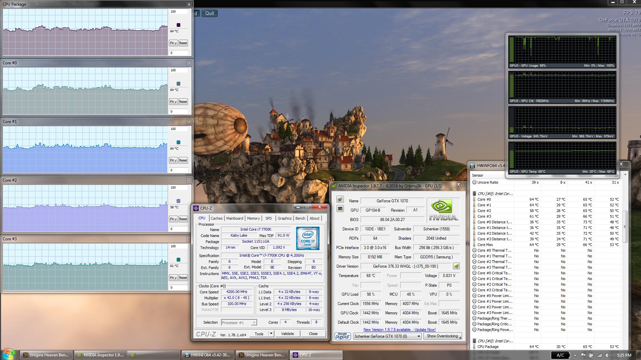Screen dimensions: 641x360
Task: Click the HWiNFO sensor list vertical scrollbar
Action: [625, 227]
